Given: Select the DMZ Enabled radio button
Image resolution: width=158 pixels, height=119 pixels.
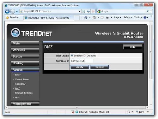Looking at the screenshot, I should (x=72, y=56).
